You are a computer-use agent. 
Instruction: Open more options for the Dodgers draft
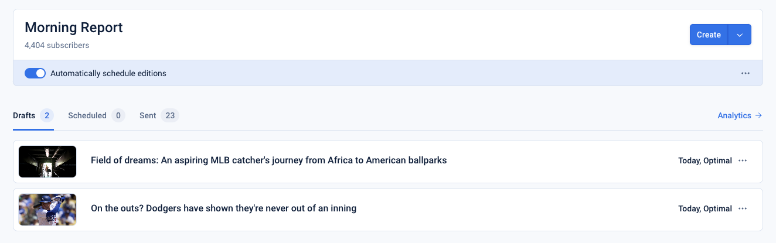[743, 208]
